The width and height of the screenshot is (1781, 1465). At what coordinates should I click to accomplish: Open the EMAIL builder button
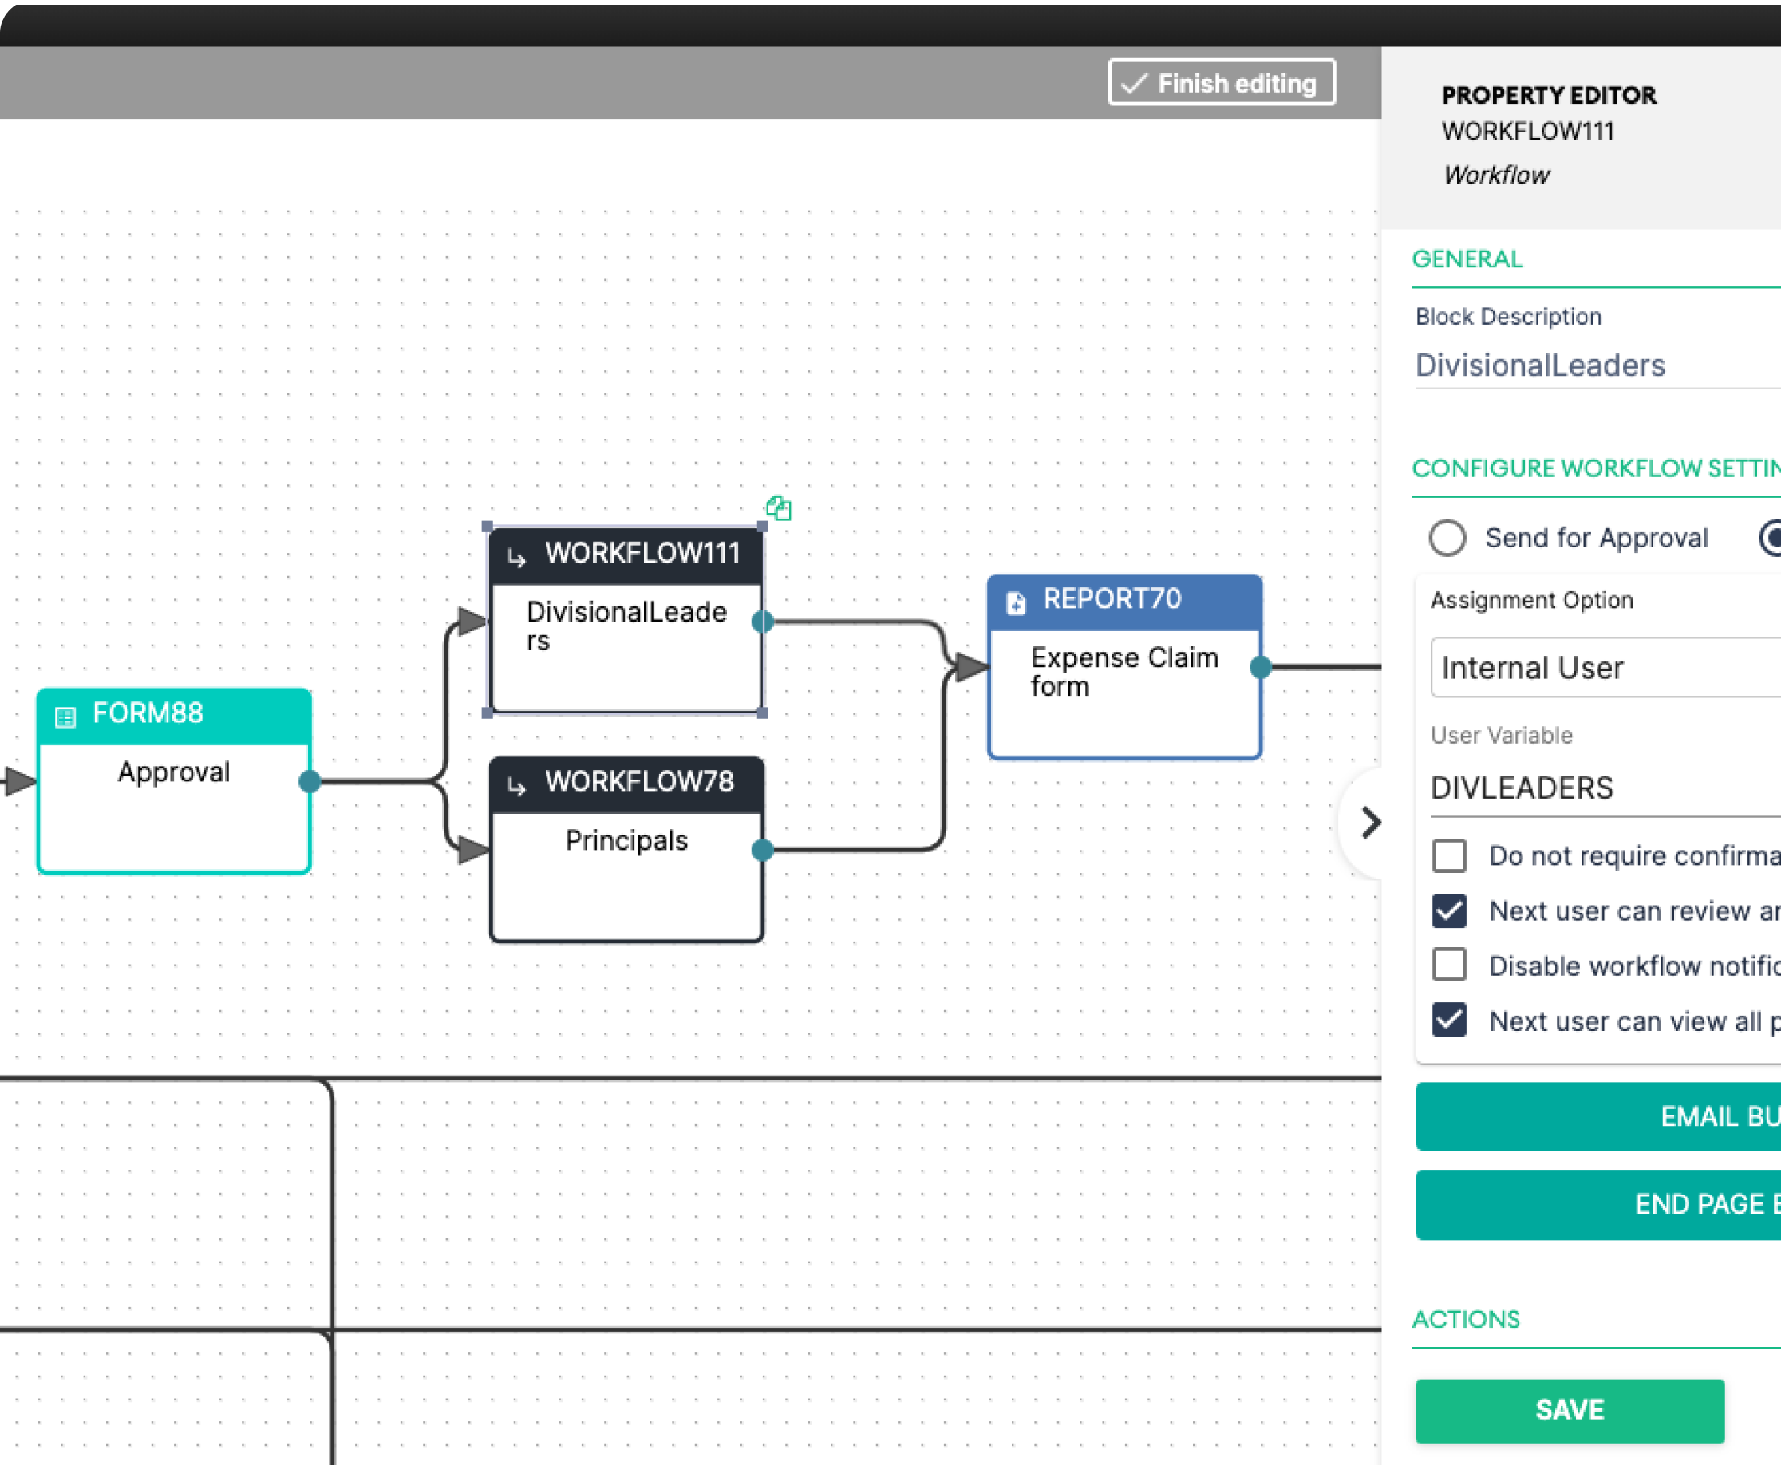click(1603, 1116)
